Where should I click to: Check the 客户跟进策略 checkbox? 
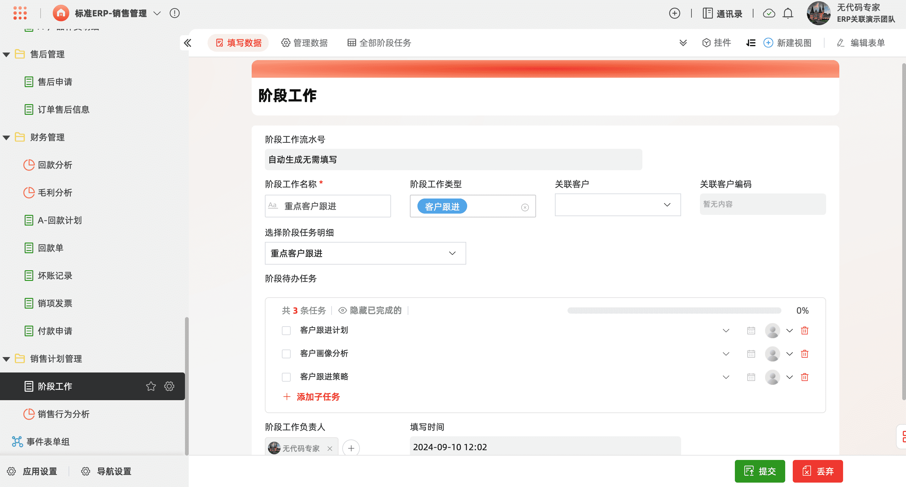[286, 377]
